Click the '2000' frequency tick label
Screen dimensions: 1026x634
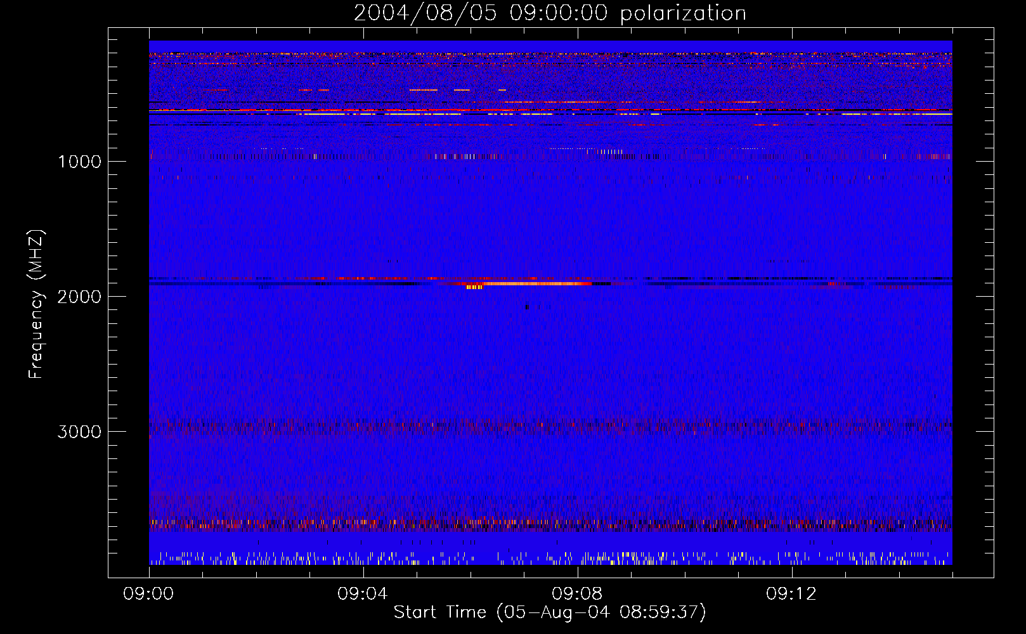click(79, 297)
